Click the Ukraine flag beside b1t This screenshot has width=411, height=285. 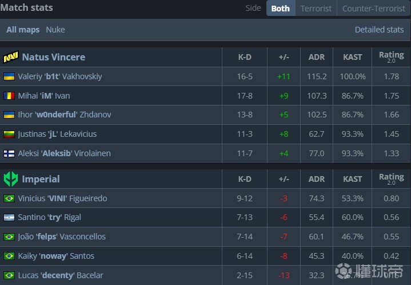pos(9,76)
